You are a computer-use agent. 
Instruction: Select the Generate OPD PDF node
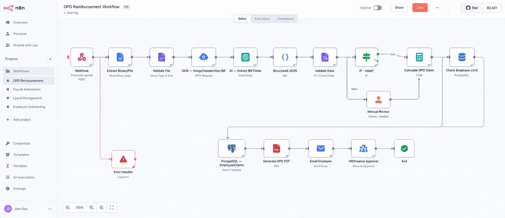(276, 148)
